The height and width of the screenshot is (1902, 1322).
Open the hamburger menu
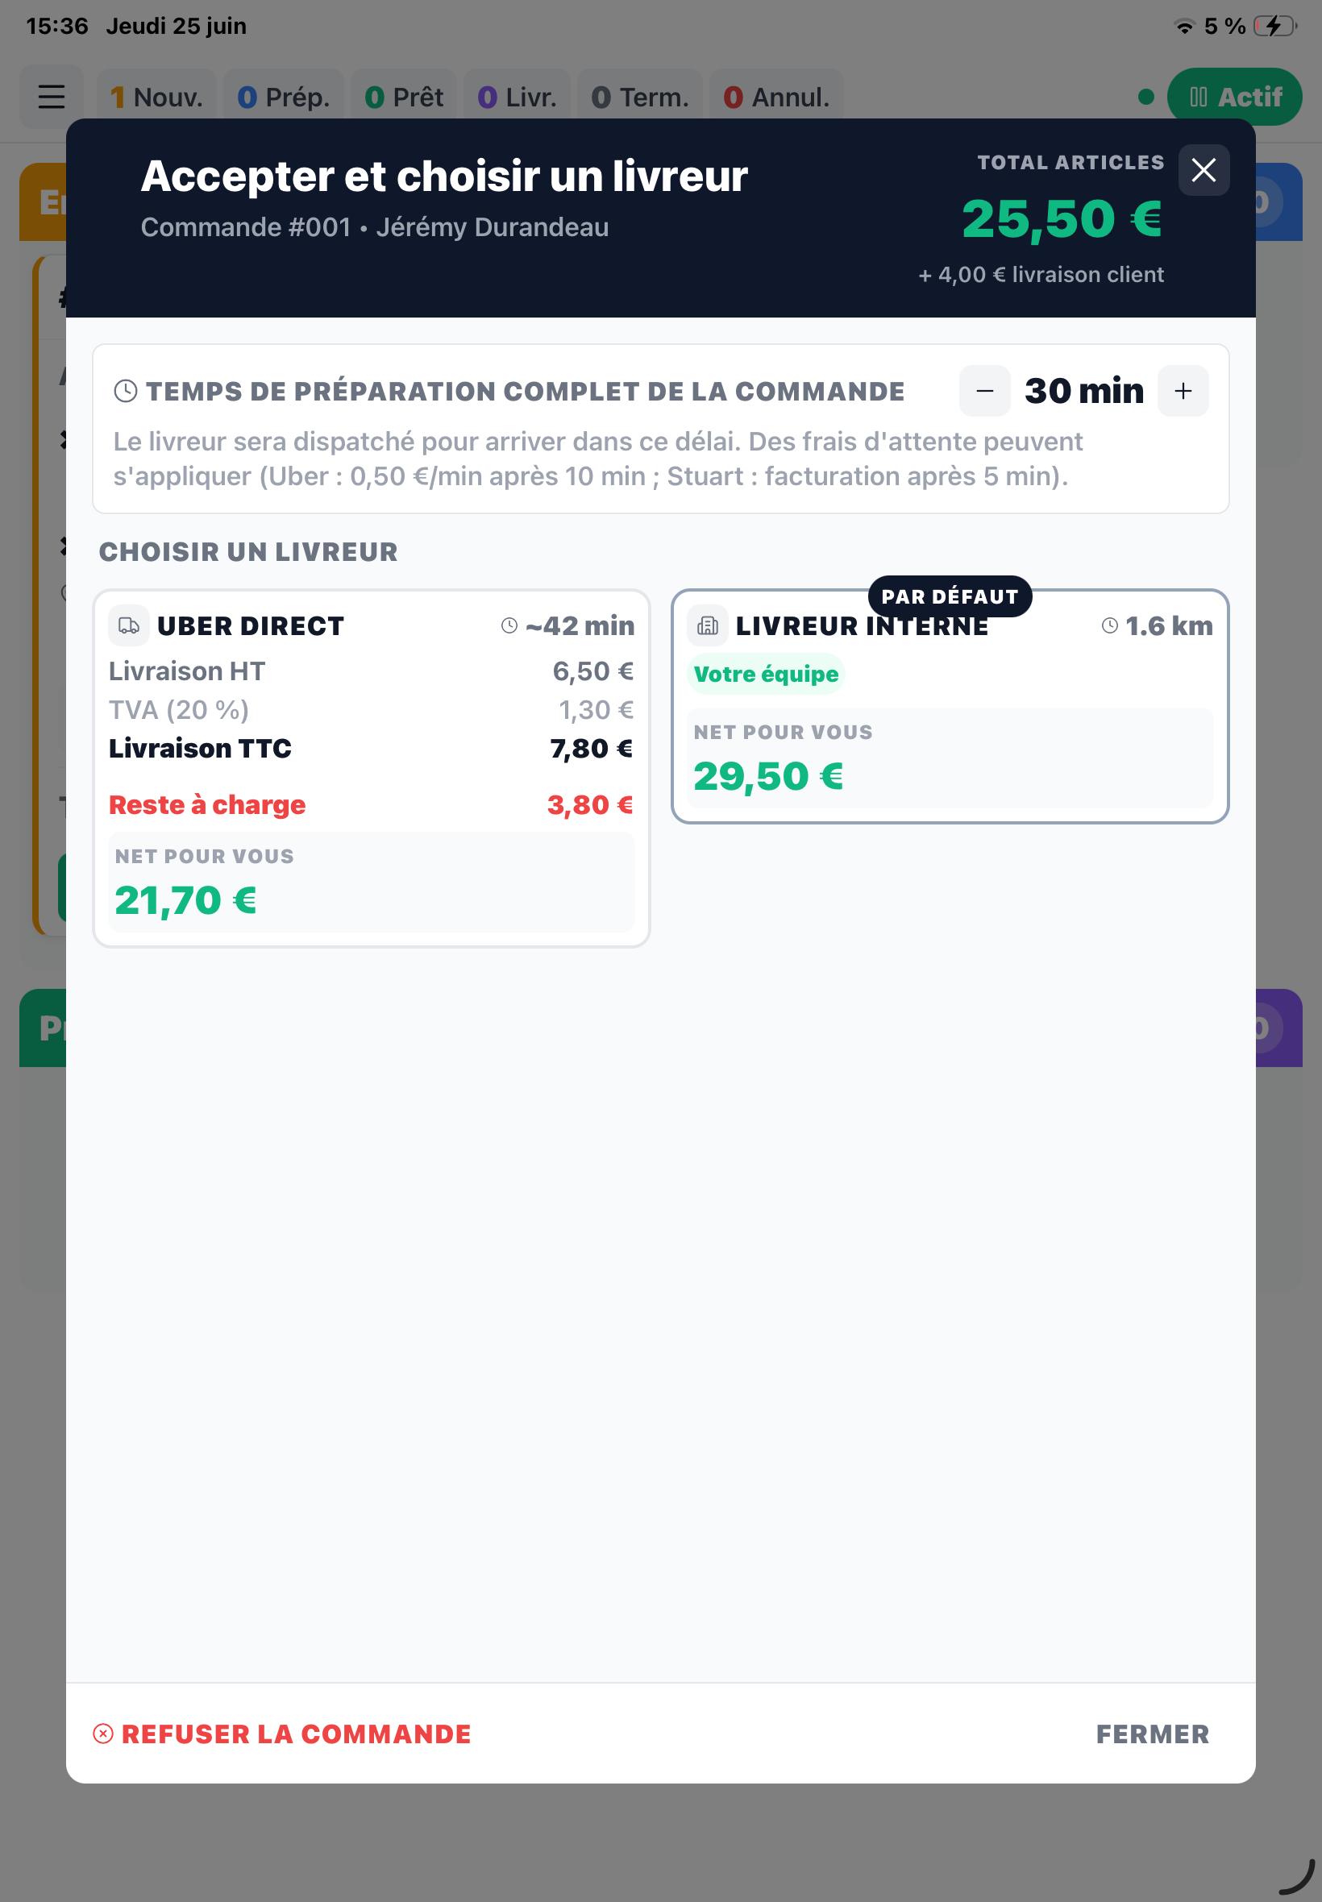pyautogui.click(x=52, y=97)
